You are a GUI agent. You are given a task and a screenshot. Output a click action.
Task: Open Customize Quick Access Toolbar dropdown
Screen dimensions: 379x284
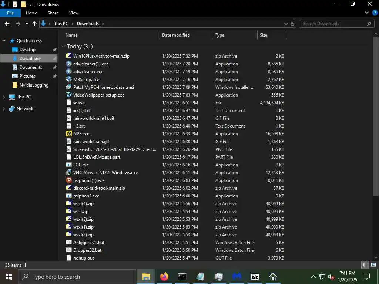pyautogui.click(x=30, y=4)
